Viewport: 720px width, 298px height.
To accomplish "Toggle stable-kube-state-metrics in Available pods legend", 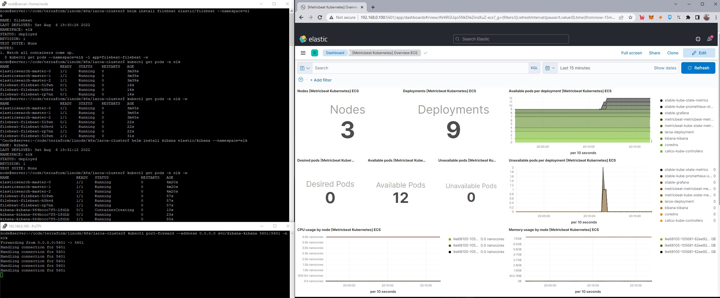I will [x=686, y=100].
